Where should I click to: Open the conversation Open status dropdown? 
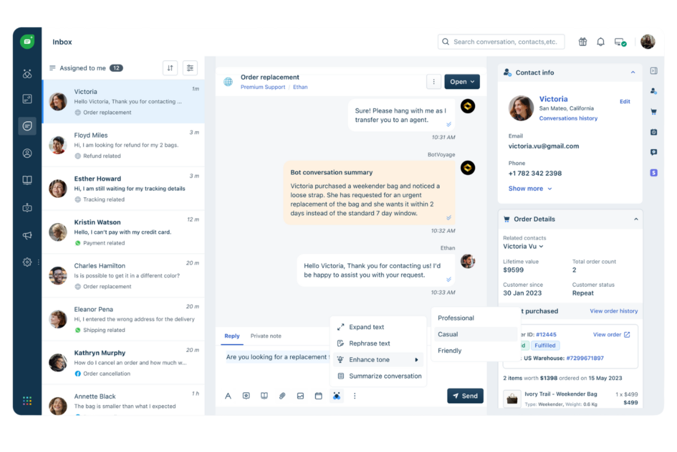[x=462, y=82]
